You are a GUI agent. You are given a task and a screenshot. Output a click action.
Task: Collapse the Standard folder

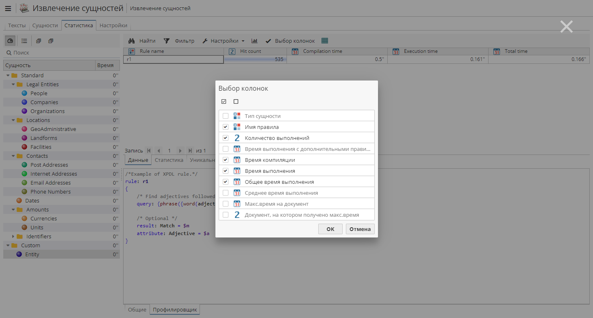coord(8,75)
